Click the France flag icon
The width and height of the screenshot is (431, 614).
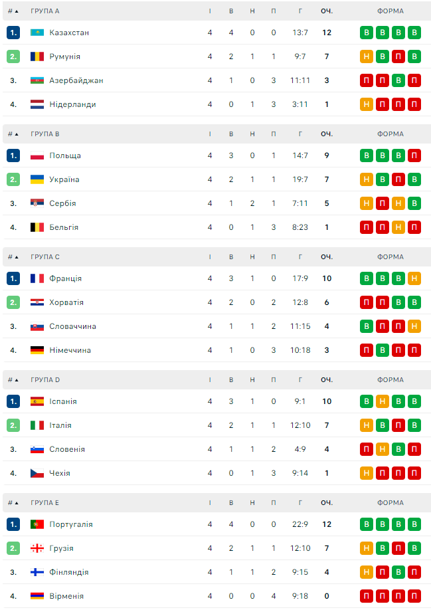click(37, 278)
